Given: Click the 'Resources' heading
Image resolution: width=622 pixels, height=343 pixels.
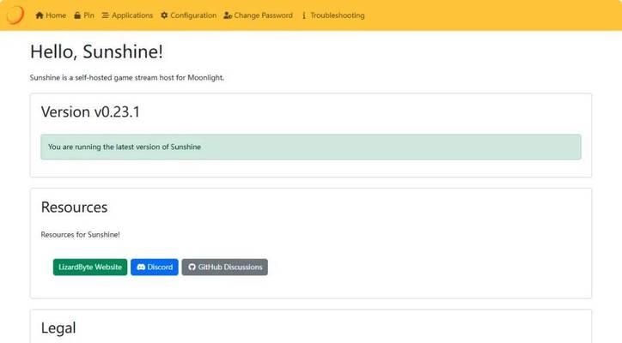Looking at the screenshot, I should [74, 208].
